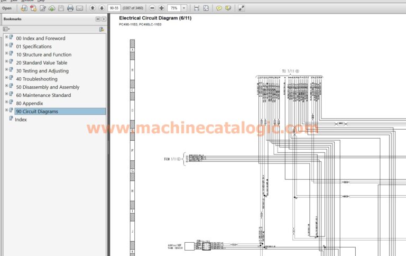Select 00 Index and Foreword bookmark
This screenshot has height=256, width=406.
coord(41,39)
